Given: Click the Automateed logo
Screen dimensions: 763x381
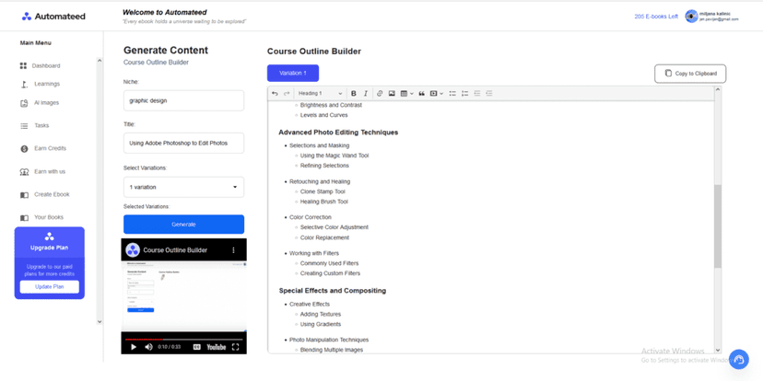Looking at the screenshot, I should point(53,16).
